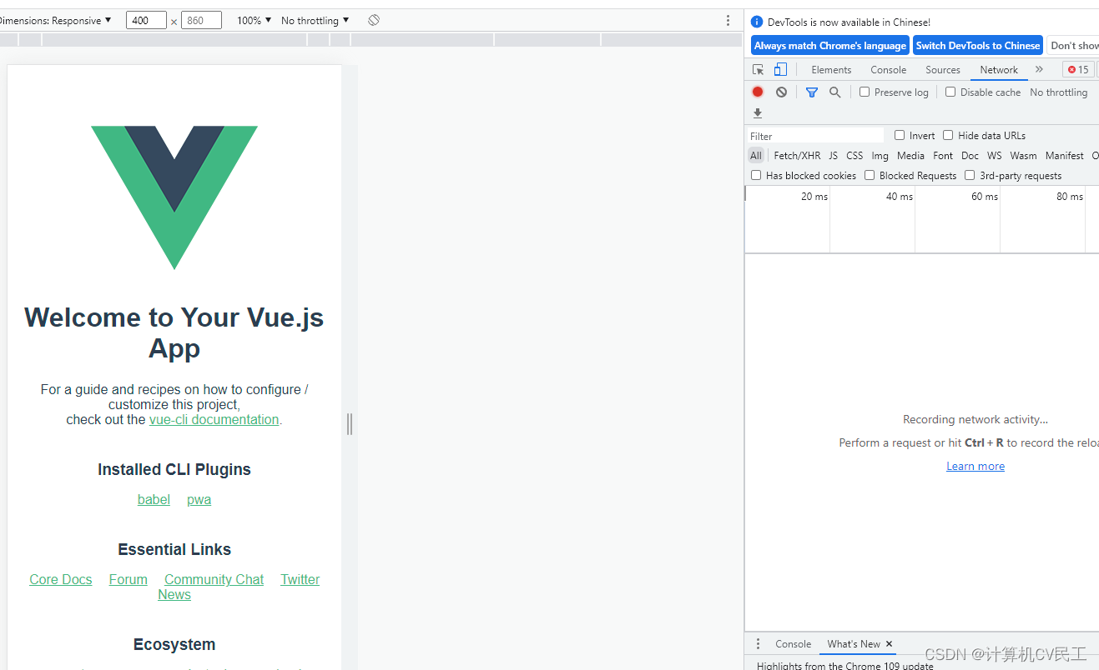Open the Twitter link
The image size is (1099, 670).
point(300,580)
